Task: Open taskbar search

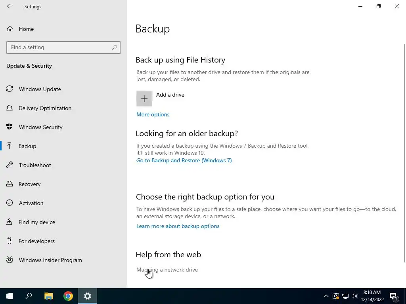Action: click(29, 296)
